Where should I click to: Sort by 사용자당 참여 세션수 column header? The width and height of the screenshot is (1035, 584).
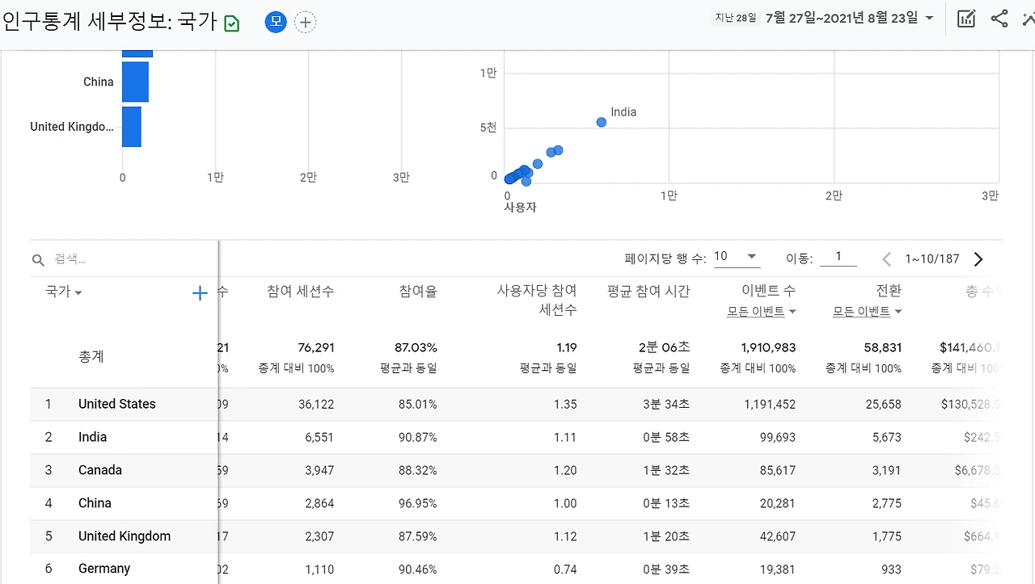(x=537, y=300)
